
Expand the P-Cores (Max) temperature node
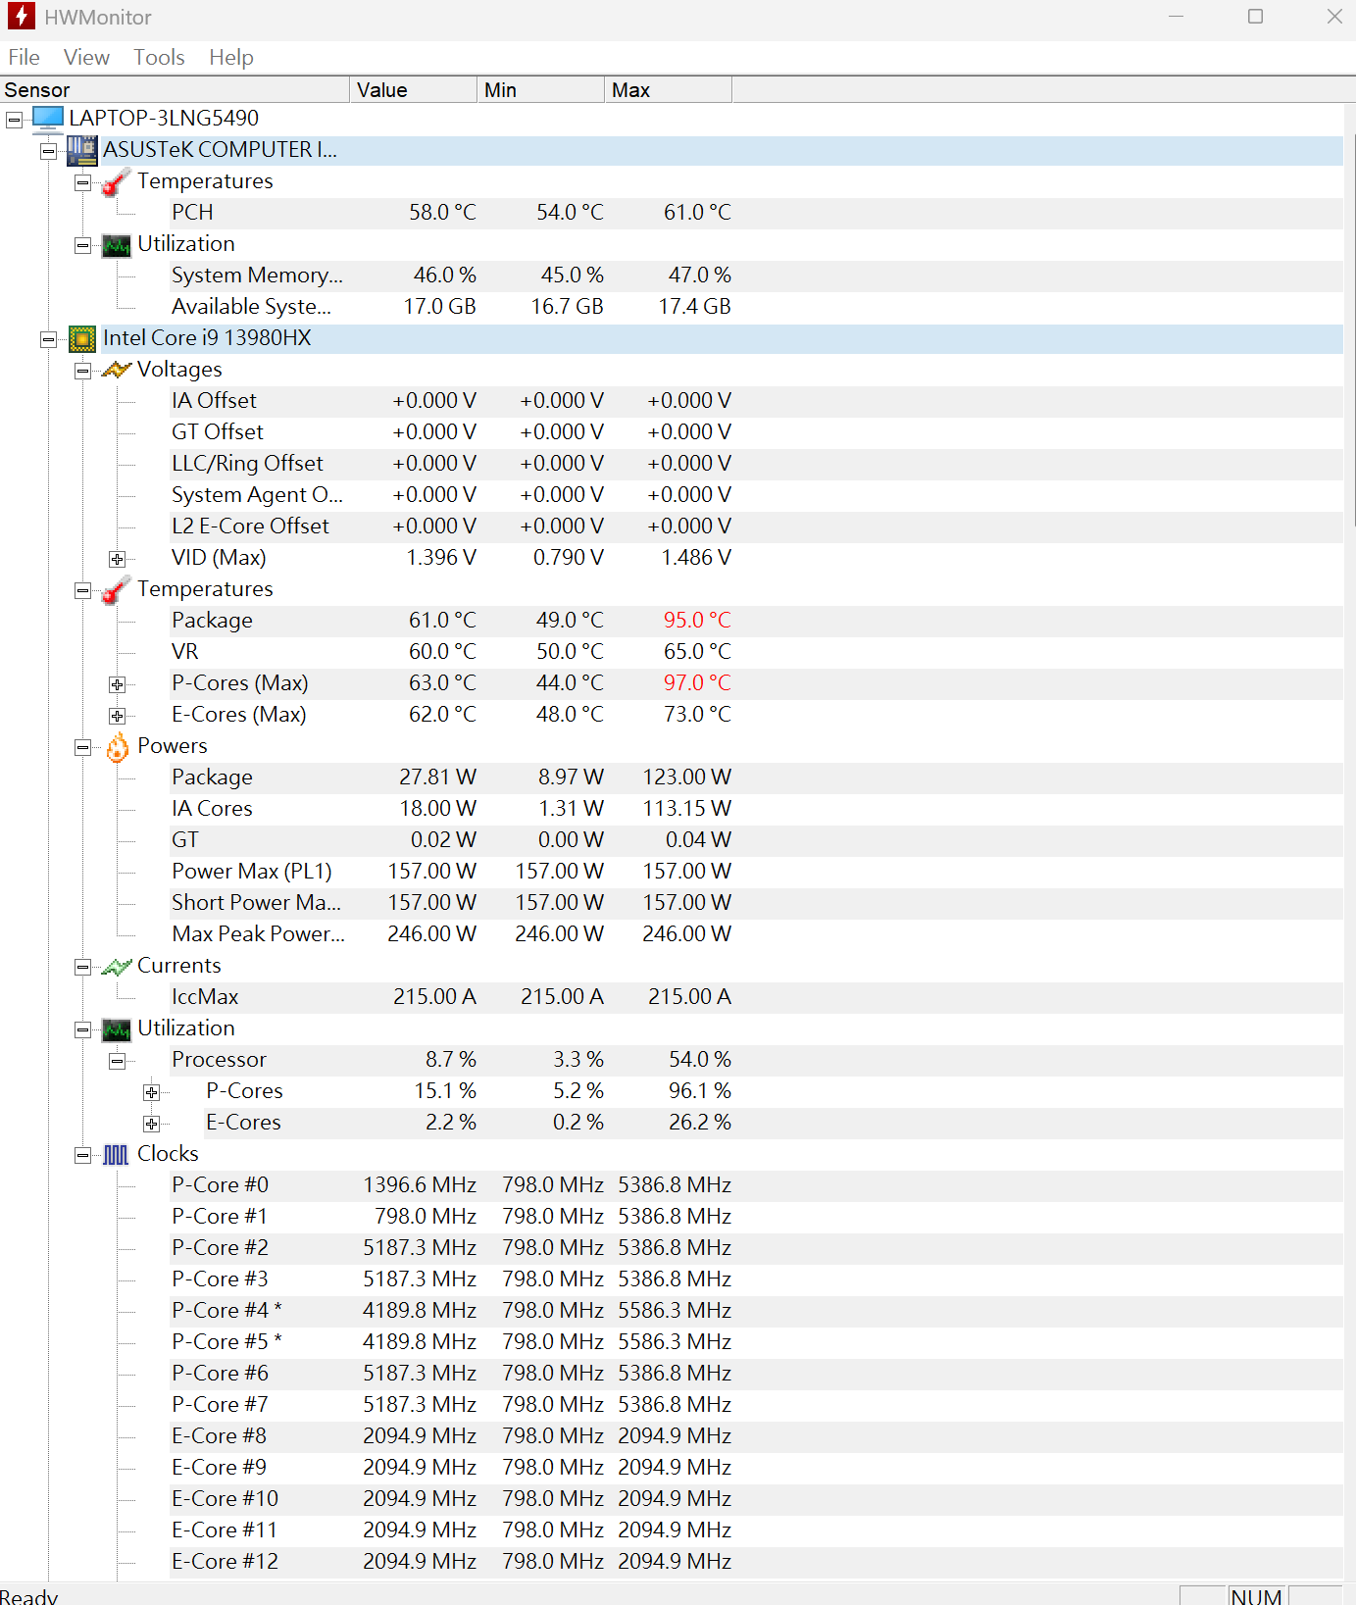118,684
